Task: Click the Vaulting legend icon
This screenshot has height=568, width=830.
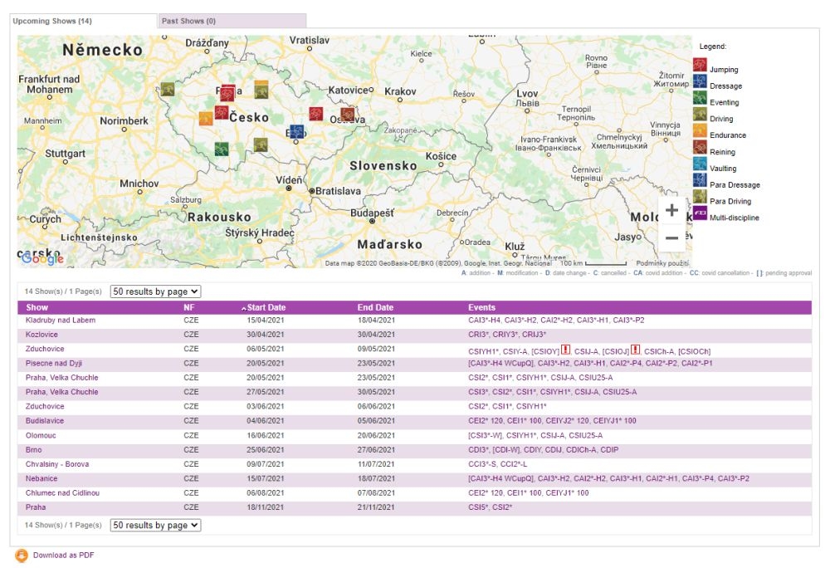Action: (700, 164)
